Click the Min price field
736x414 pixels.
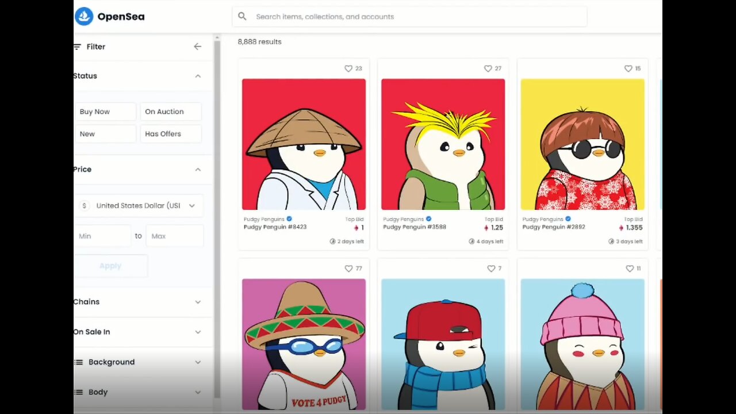(x=103, y=236)
